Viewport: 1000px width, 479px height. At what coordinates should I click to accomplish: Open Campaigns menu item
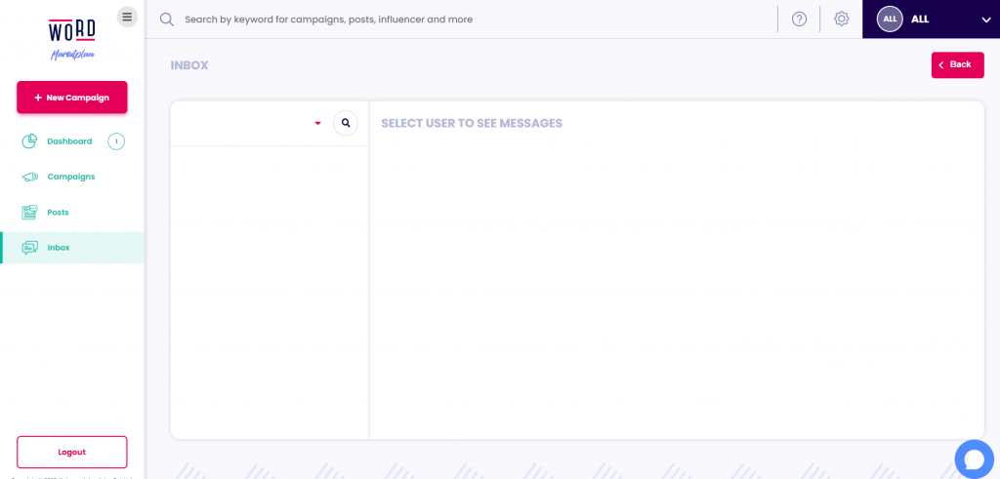point(72,177)
